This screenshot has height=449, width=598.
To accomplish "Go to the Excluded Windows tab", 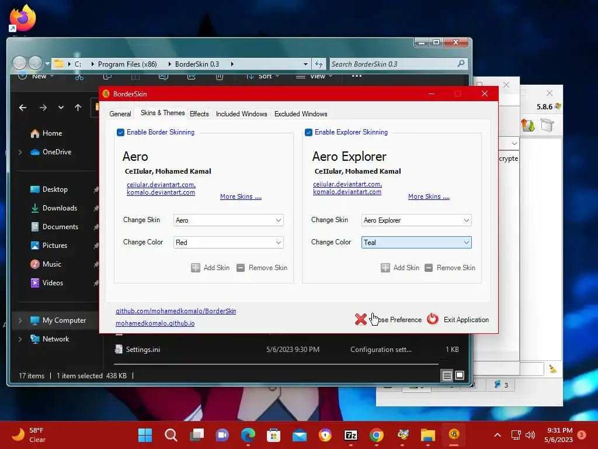I will coord(301,114).
